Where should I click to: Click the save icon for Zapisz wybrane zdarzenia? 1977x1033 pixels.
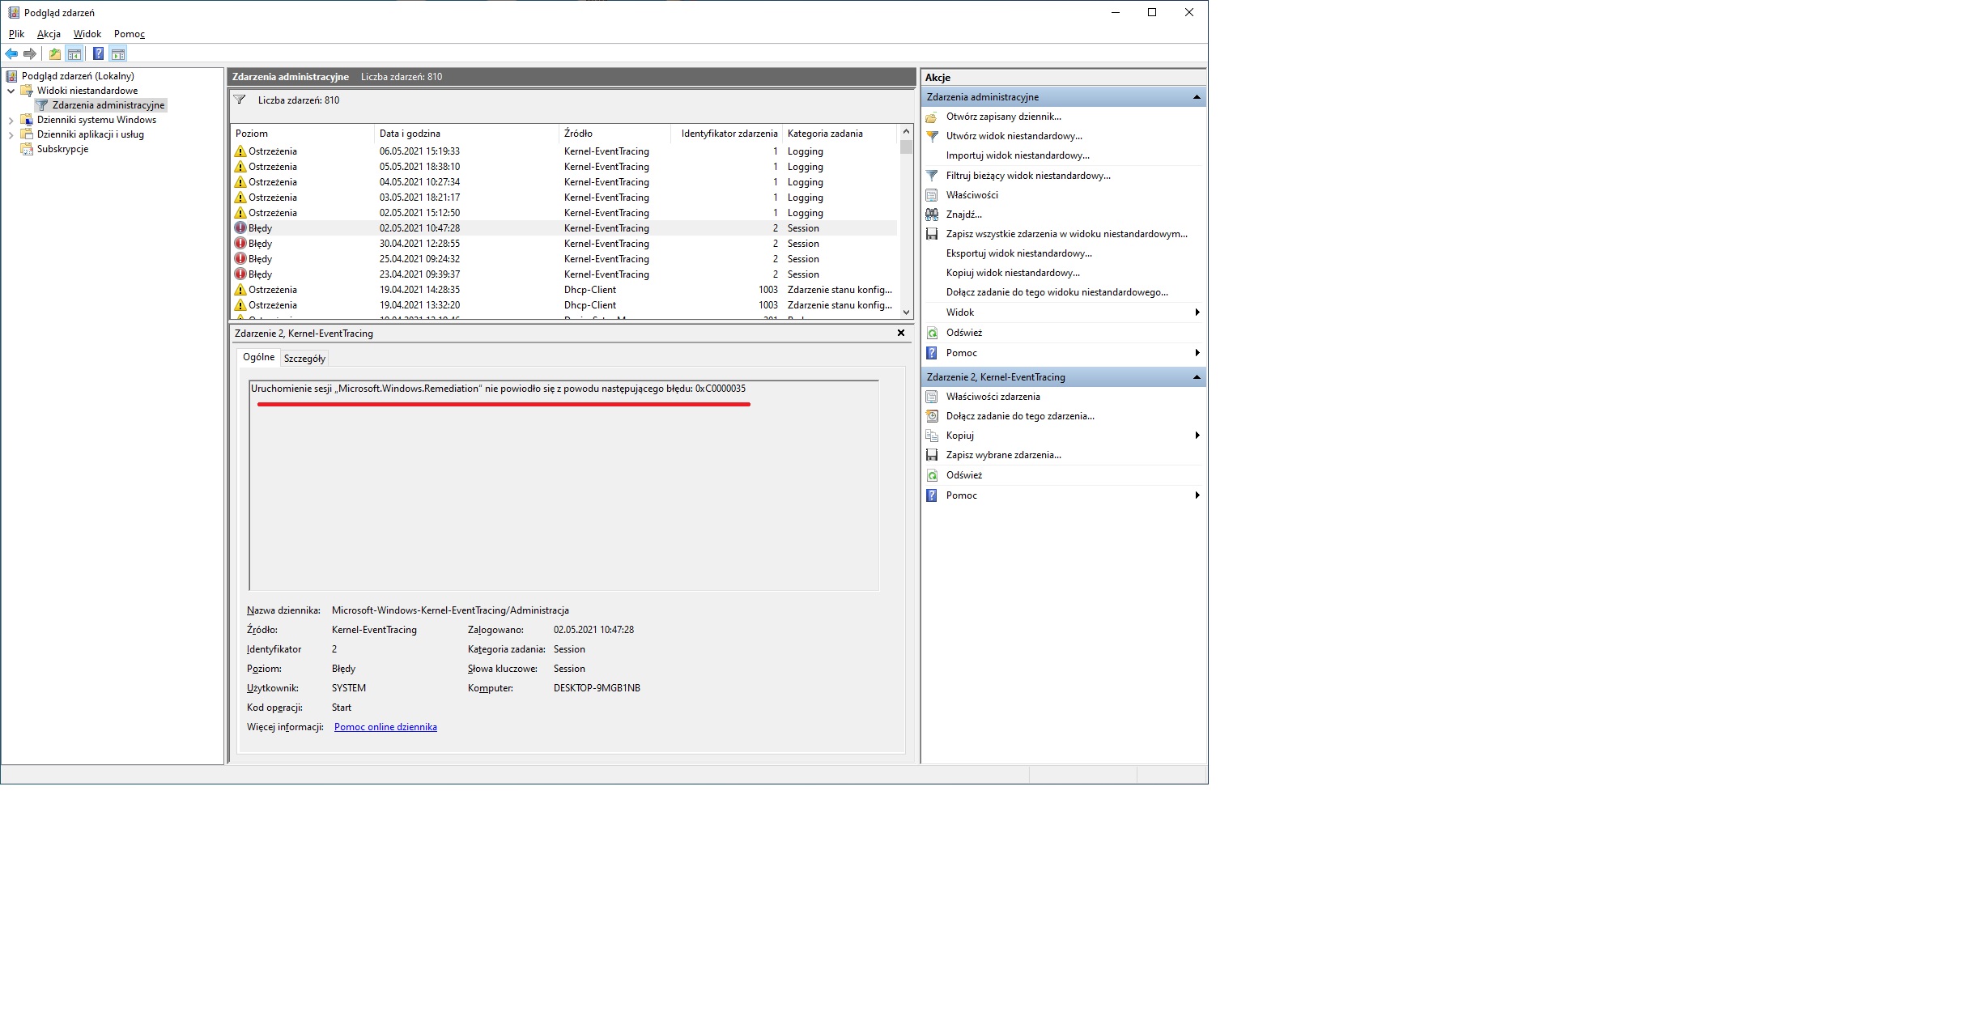pos(932,455)
